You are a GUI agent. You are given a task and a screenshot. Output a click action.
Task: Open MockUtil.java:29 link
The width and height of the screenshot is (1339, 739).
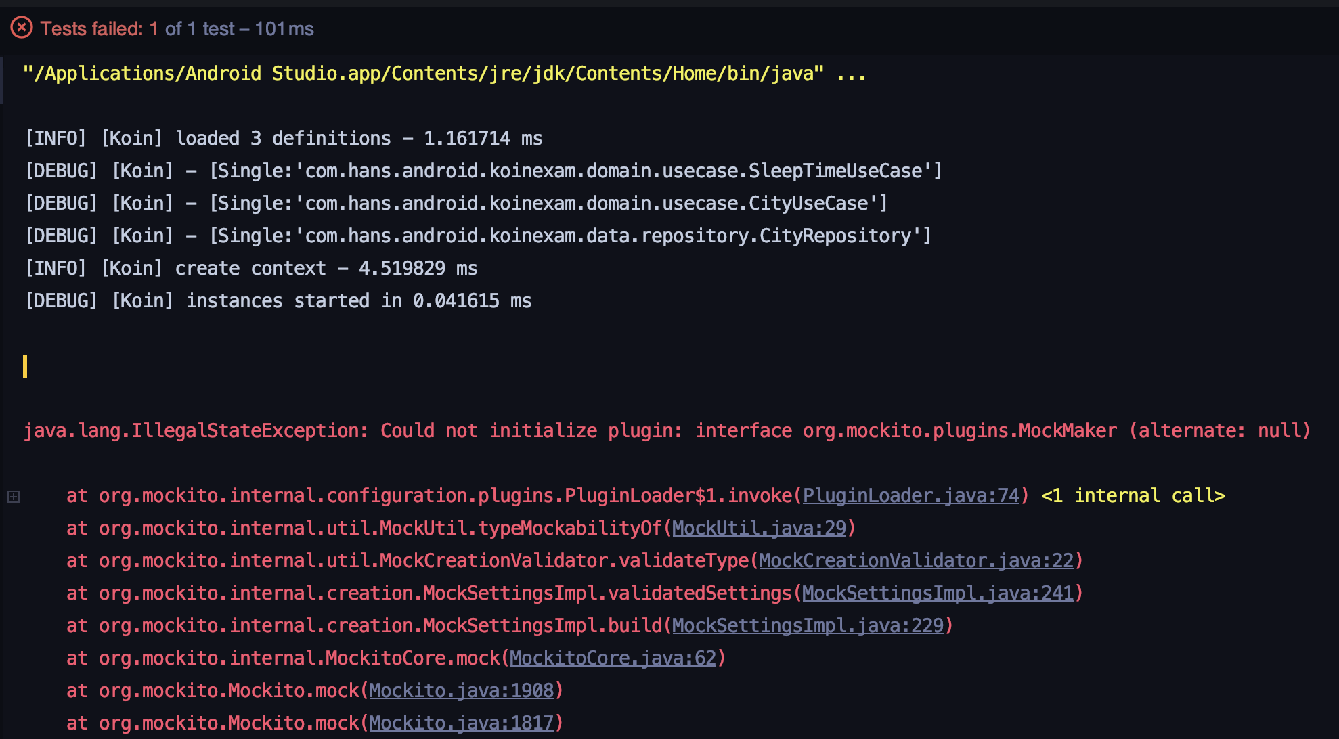[759, 529]
